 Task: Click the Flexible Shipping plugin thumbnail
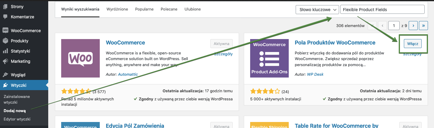269,125
